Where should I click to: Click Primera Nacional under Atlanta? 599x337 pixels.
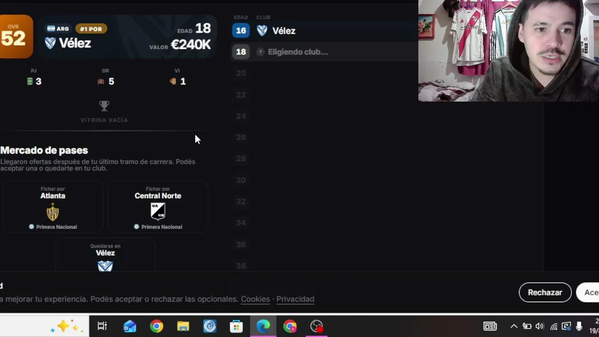click(57, 227)
